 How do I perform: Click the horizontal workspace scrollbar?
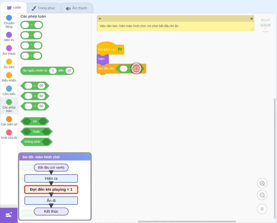tap(187, 221)
